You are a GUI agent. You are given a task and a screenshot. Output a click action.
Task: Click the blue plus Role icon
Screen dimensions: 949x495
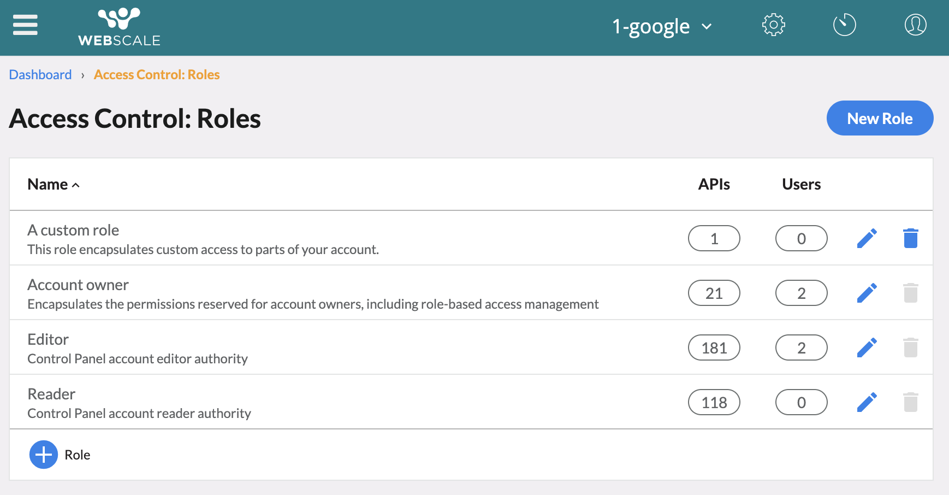(x=44, y=455)
